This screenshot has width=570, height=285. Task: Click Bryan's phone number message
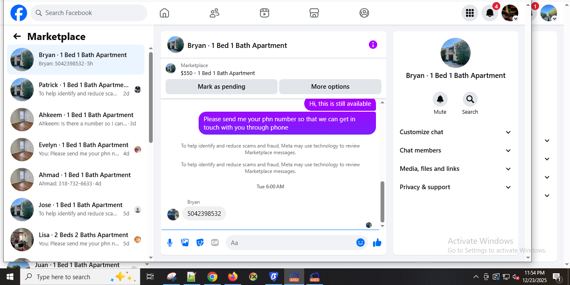pyautogui.click(x=204, y=214)
